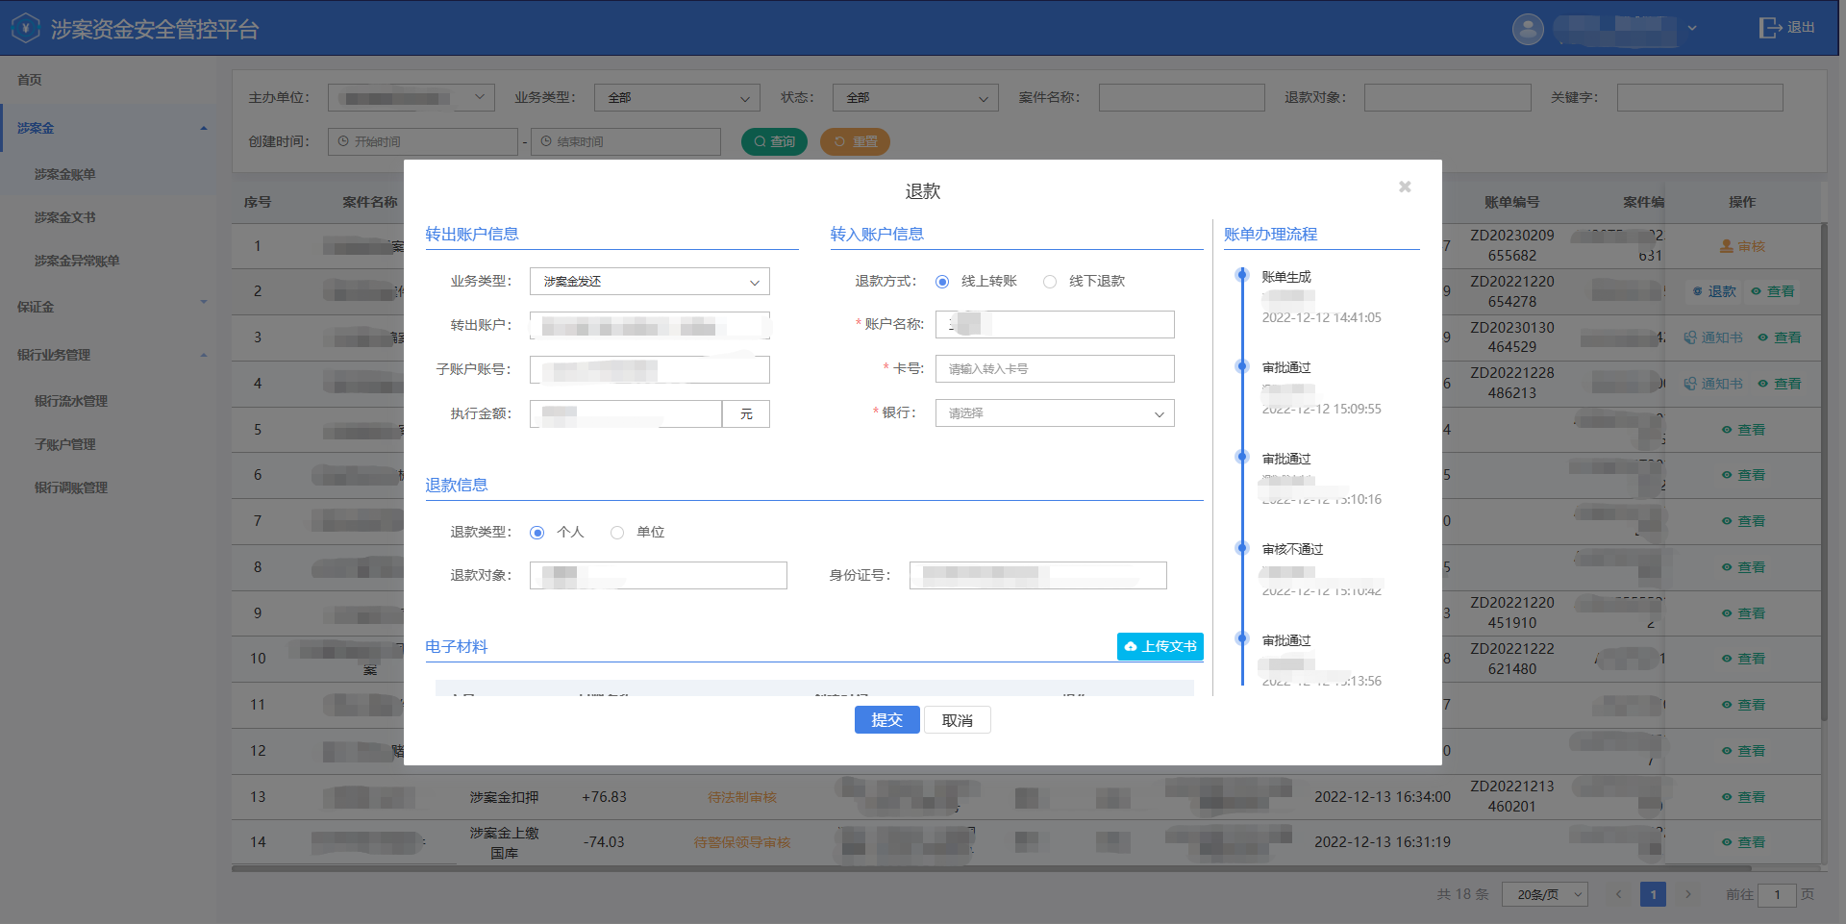This screenshot has width=1846, height=924.
Task: Click the 提交 submit button
Action: 886,719
